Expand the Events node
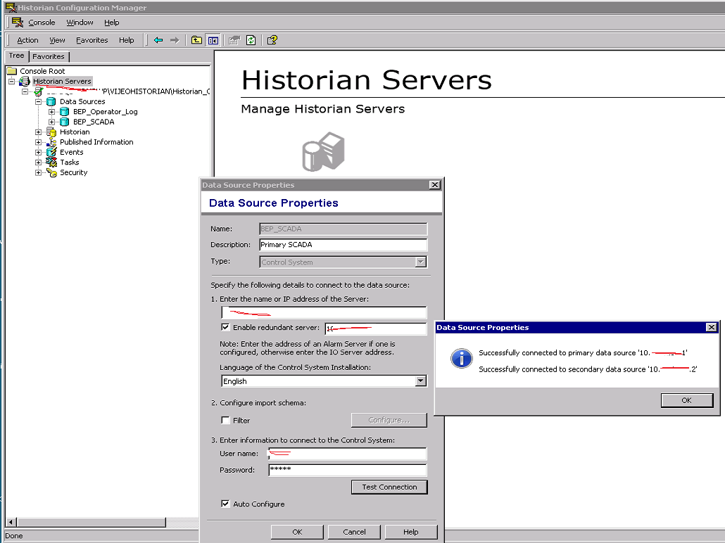This screenshot has width=725, height=543. click(x=39, y=152)
